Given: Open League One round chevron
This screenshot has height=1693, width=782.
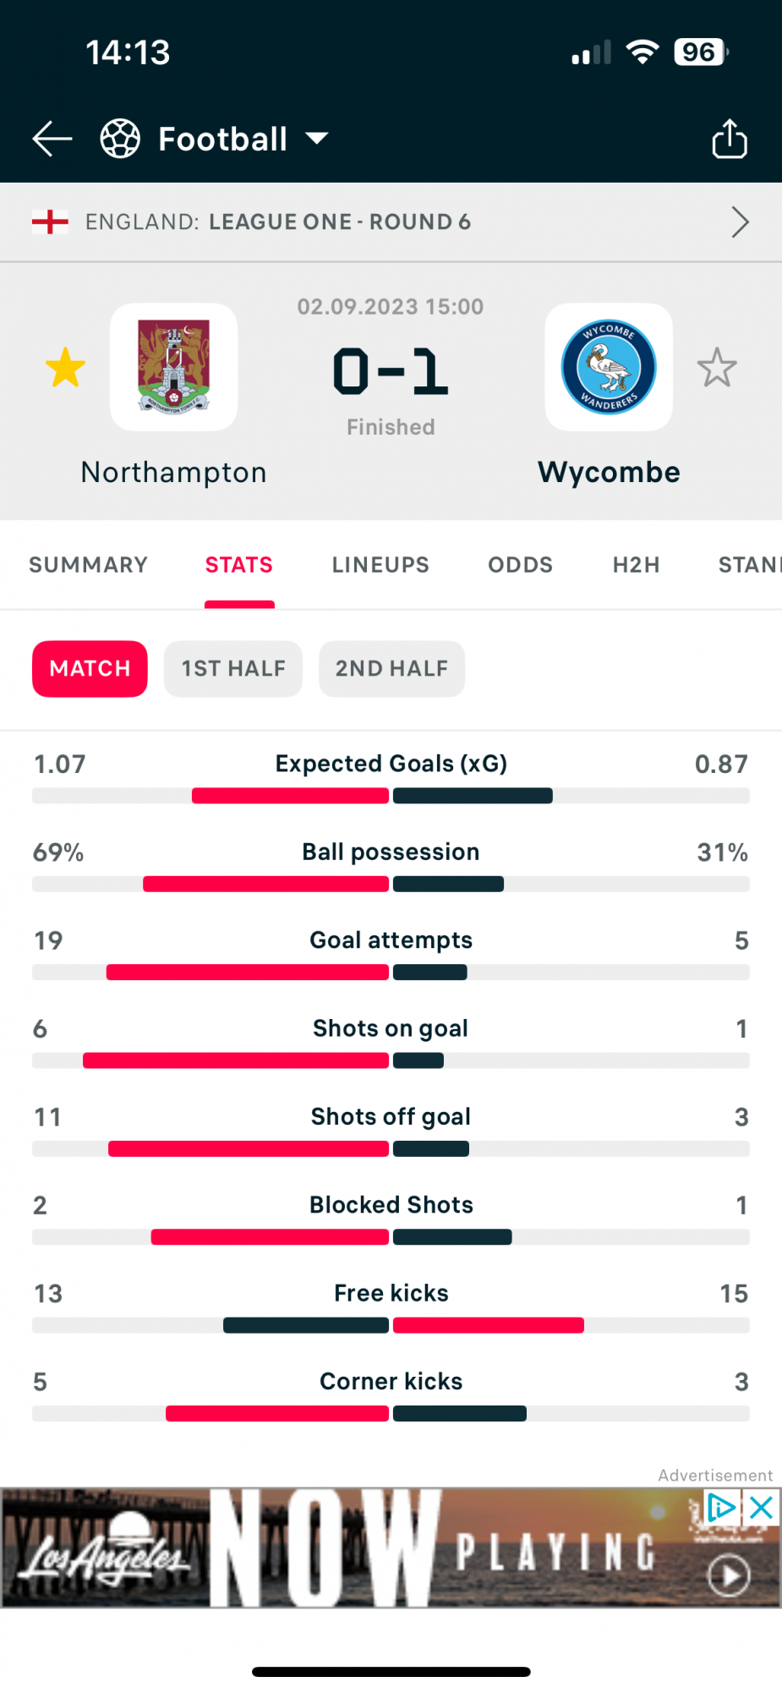Looking at the screenshot, I should click(x=740, y=222).
